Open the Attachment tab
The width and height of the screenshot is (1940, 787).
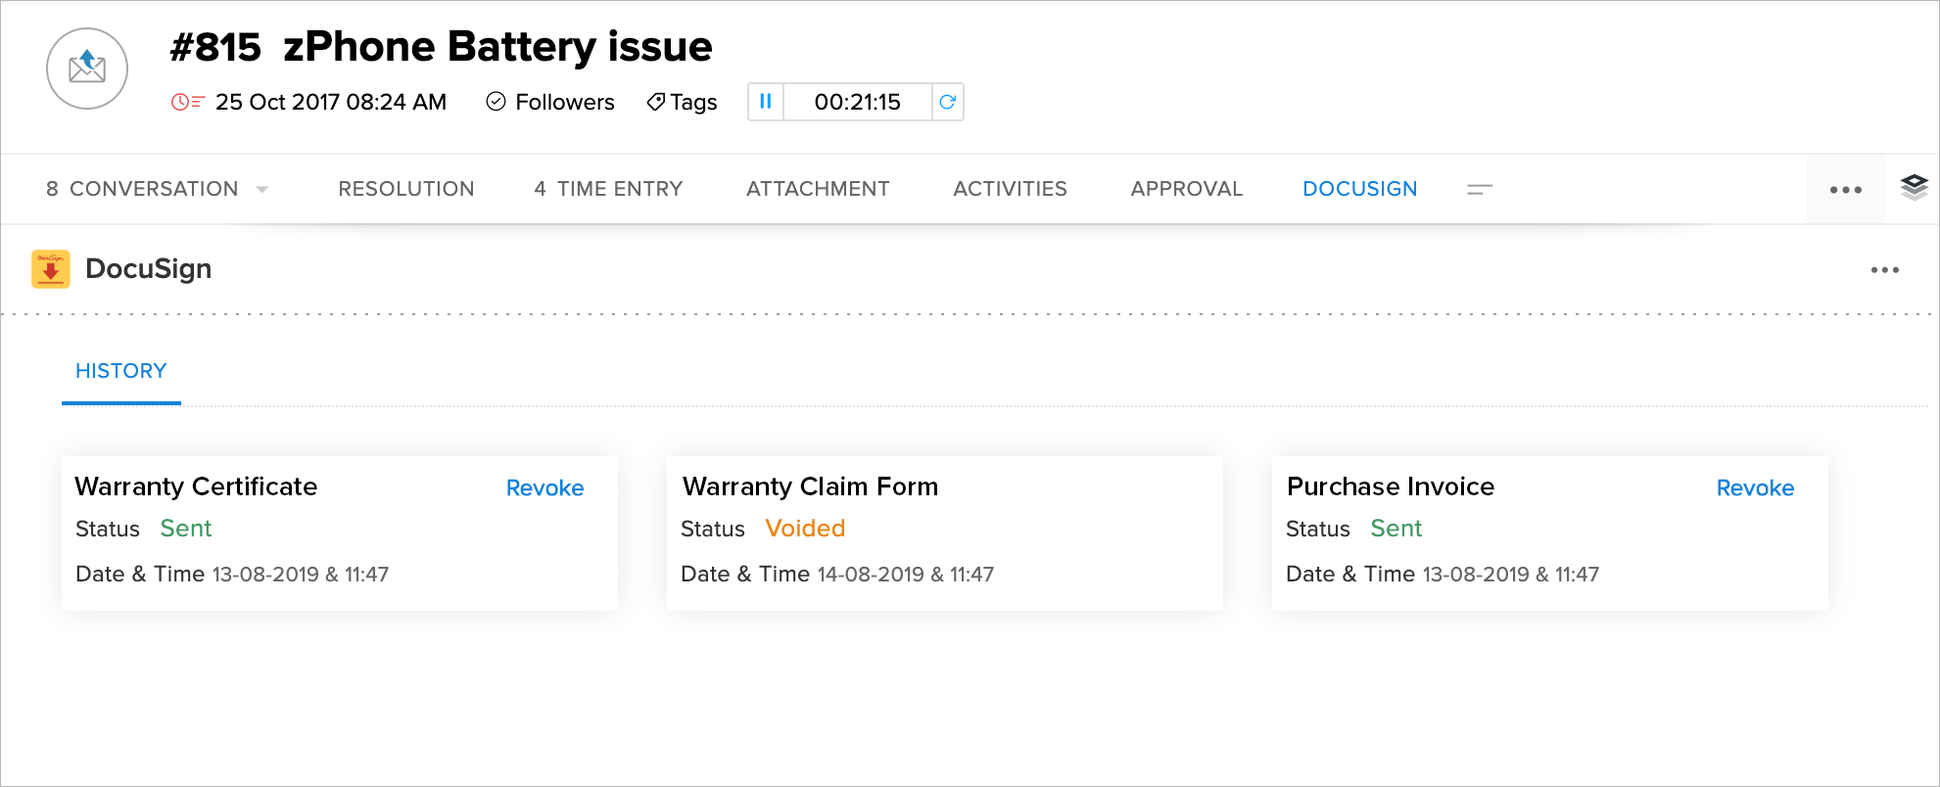818,189
